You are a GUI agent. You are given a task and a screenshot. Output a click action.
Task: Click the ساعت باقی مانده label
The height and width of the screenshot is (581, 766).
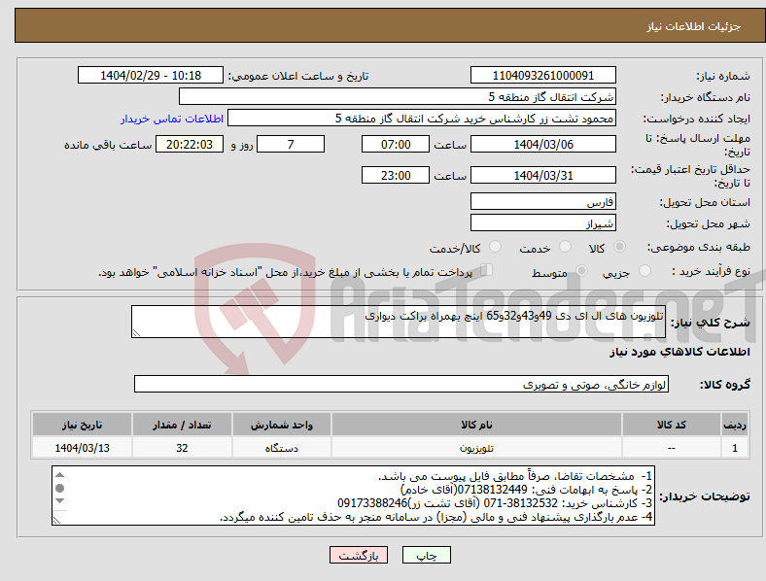[108, 145]
